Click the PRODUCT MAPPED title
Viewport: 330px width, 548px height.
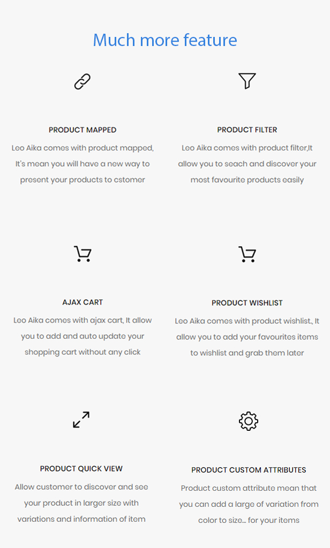tap(82, 130)
